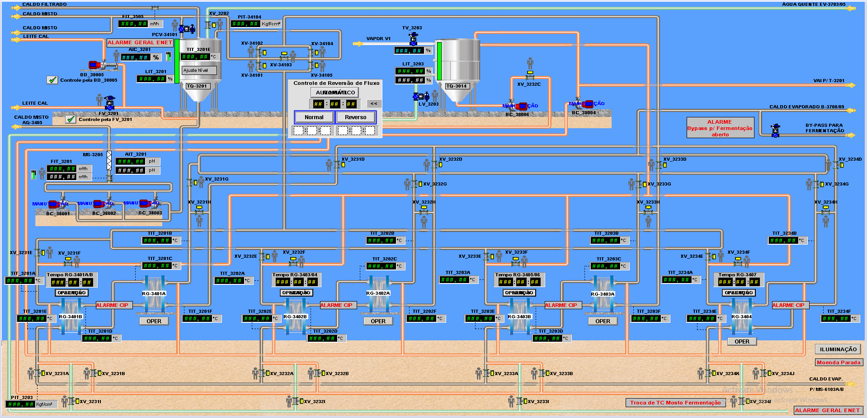Click OPER button under RG-3401A
867x418 pixels.
click(x=154, y=321)
